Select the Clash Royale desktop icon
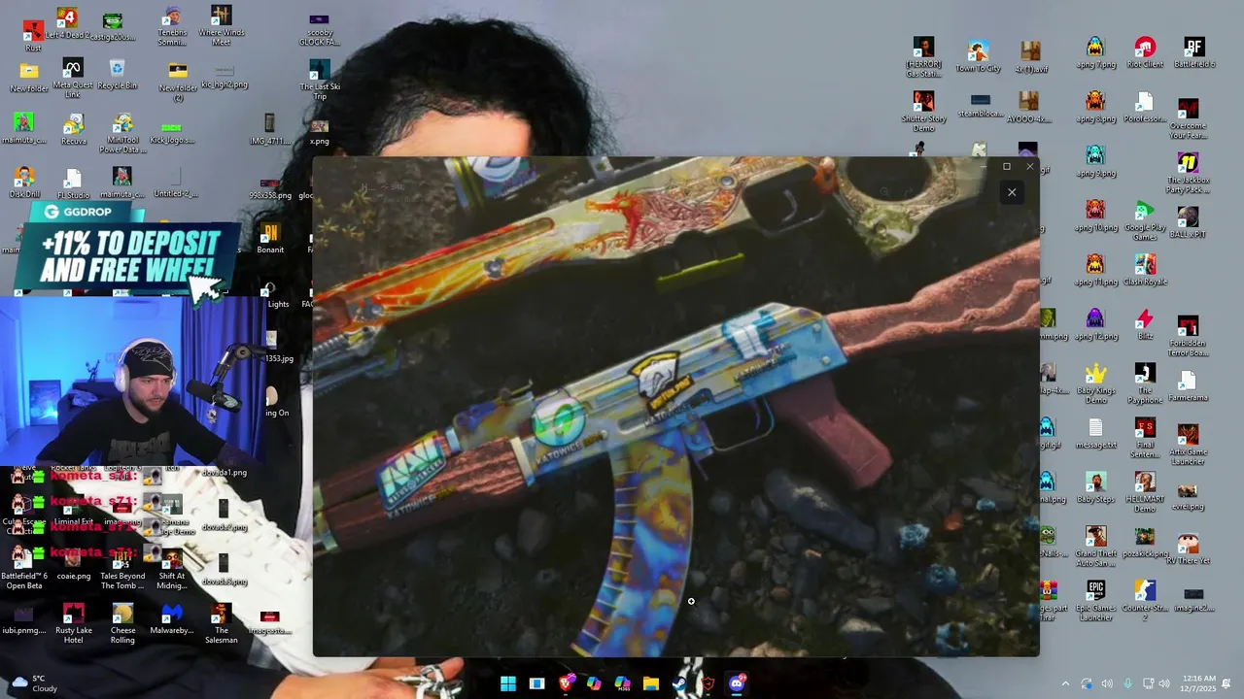Screen dimensions: 1244x699 (x=1145, y=270)
